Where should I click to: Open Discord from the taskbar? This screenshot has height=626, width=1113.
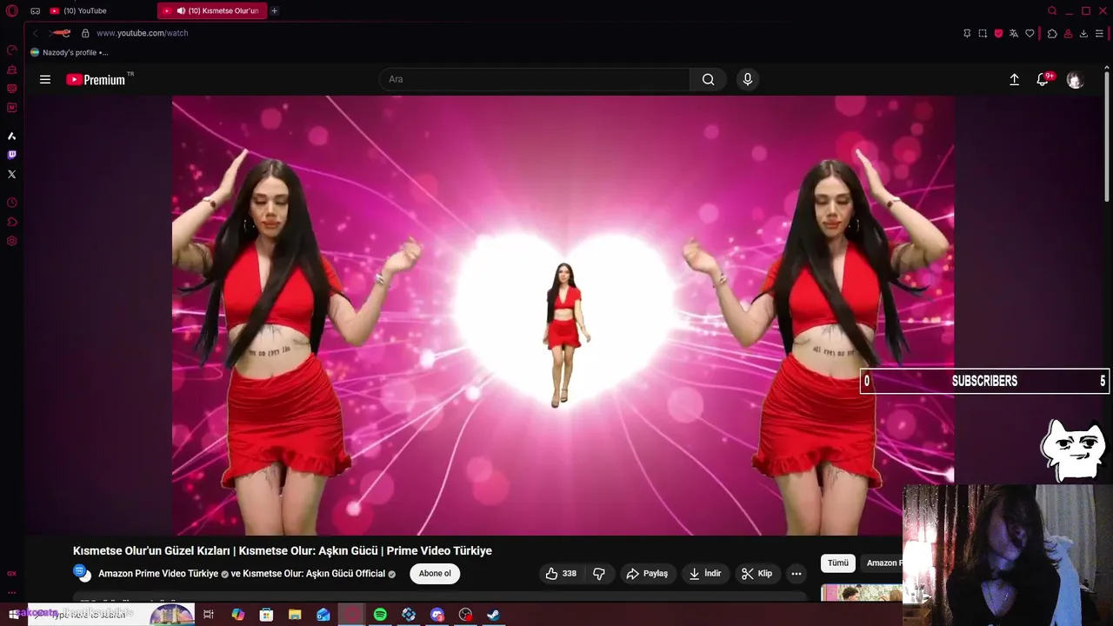tap(437, 615)
